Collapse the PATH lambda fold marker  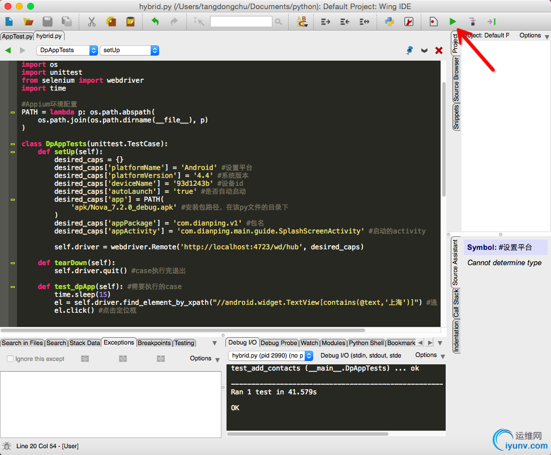(12, 113)
